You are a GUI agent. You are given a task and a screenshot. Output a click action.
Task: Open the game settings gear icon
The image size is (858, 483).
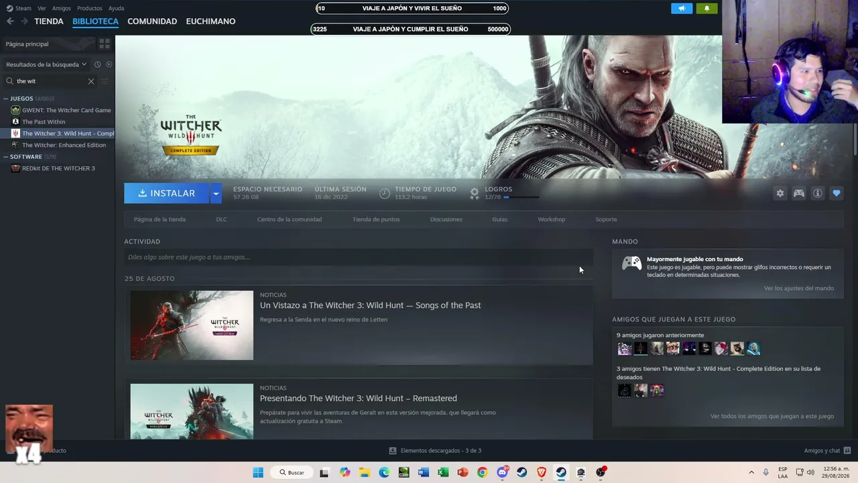pyautogui.click(x=780, y=193)
